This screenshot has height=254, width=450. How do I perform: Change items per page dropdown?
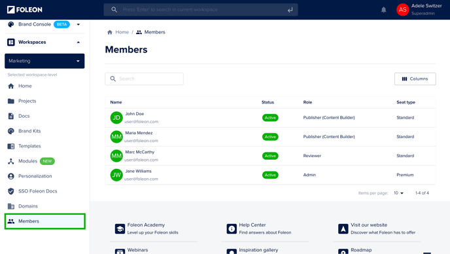[398, 193]
